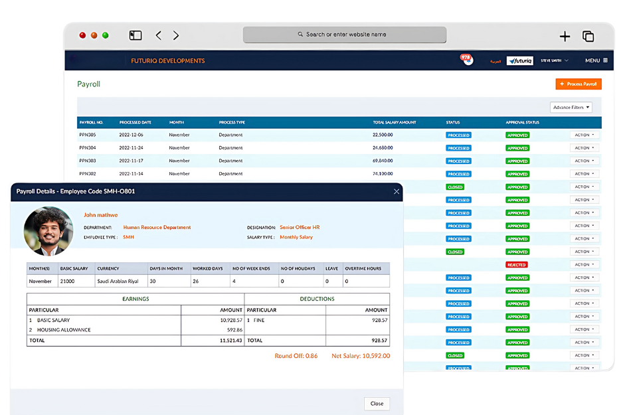Screen dimensions: 623x415
Task: Switch language to Arabic link
Action: click(x=495, y=60)
